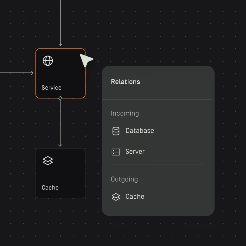
Task: Expand the Incoming relations section
Action: (125, 113)
